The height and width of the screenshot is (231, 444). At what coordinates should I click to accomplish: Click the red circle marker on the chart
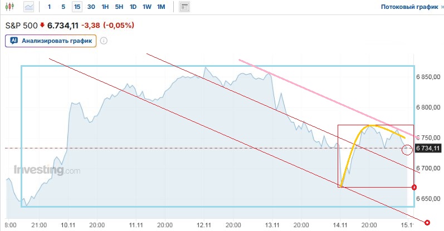click(407, 149)
